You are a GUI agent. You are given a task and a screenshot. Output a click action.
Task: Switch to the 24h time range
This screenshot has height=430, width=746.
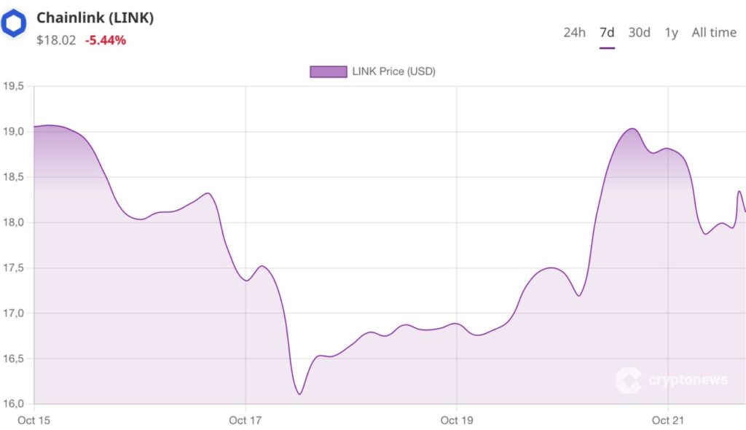click(574, 32)
